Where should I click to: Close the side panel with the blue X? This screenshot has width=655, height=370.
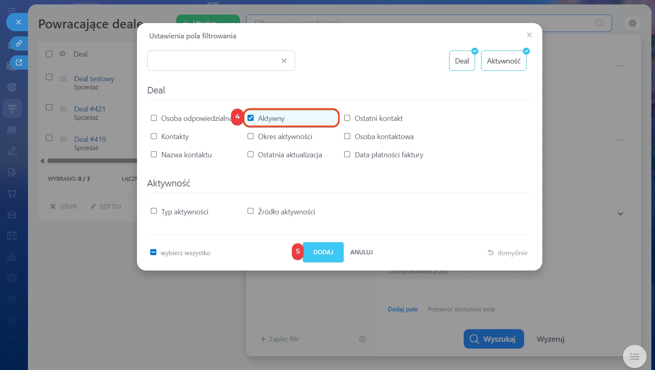click(x=18, y=22)
